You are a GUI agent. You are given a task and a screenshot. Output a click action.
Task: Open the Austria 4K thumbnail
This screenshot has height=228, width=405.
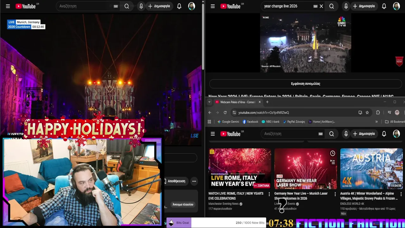click(x=371, y=169)
